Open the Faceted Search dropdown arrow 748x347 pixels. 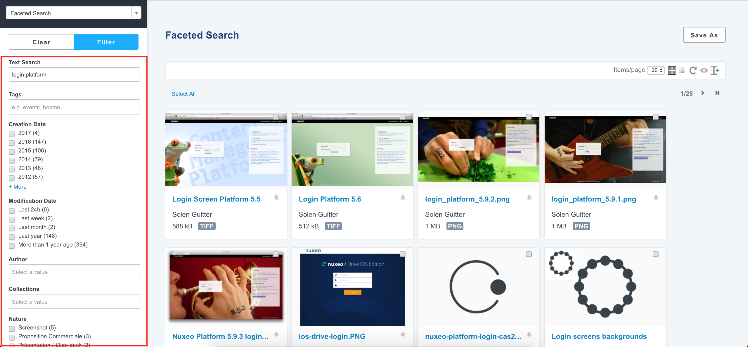coord(136,13)
